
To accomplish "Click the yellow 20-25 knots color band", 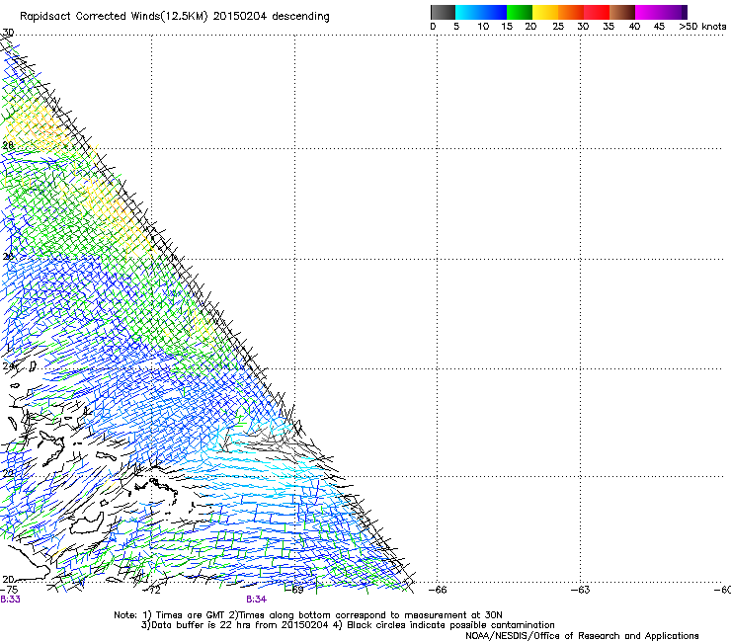I will (x=545, y=12).
